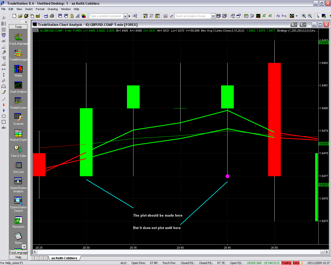Click the new document toolbar icon

(14, 16)
